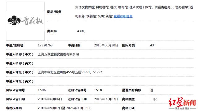Viewport: 198px width, 112px height.
Task: Click the 2016年06月06日 preliminary announcement date
Action: pyautogui.click(x=50, y=99)
